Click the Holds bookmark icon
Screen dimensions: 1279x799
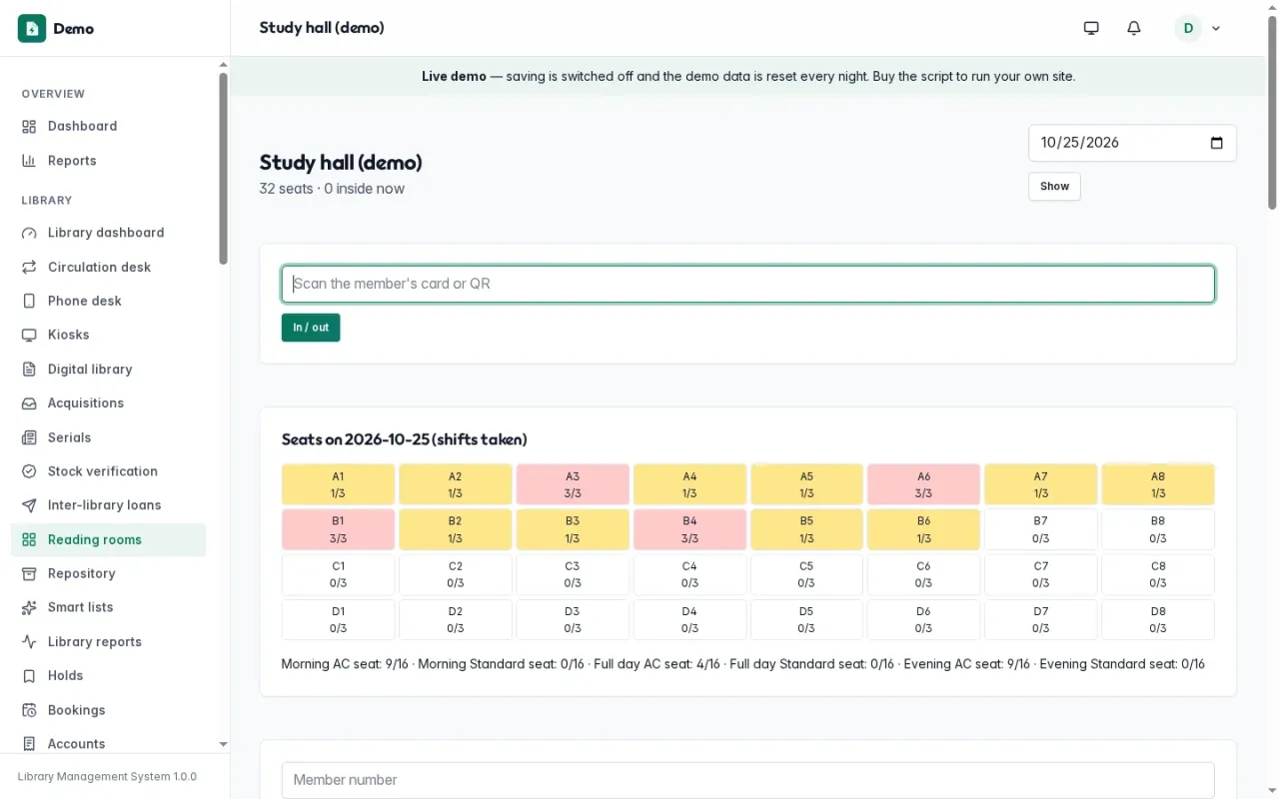pyautogui.click(x=29, y=676)
